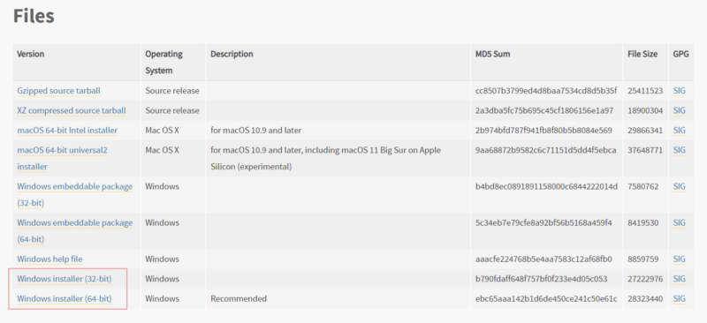The height and width of the screenshot is (323, 707).
Task: Click Windows installer (32-bit) link
Action: tap(65, 279)
